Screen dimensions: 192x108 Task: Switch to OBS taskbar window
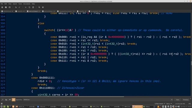[x=127, y=107]
